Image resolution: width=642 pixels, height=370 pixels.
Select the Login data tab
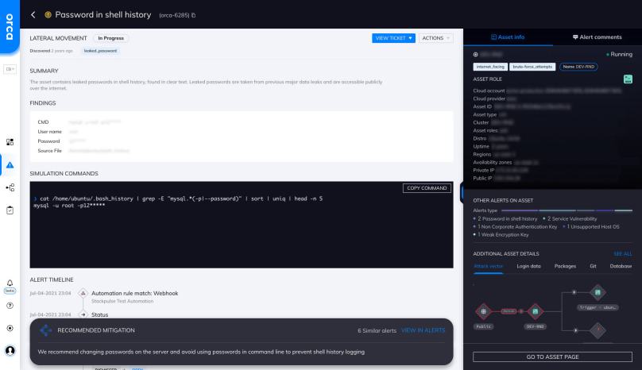pos(531,265)
